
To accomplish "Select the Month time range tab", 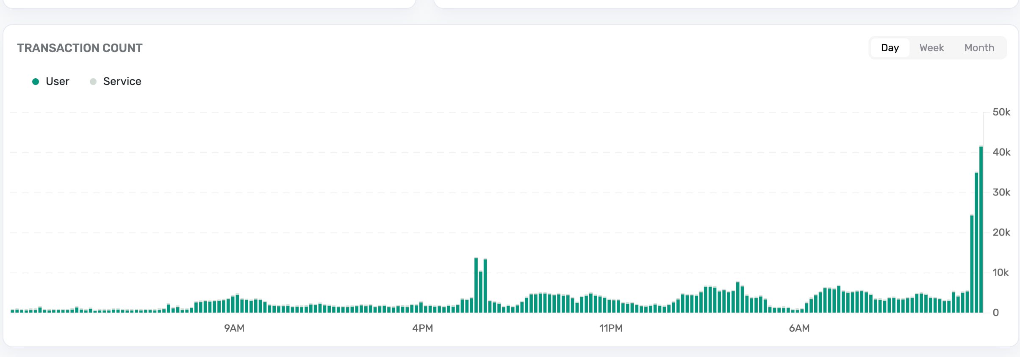I will point(979,48).
